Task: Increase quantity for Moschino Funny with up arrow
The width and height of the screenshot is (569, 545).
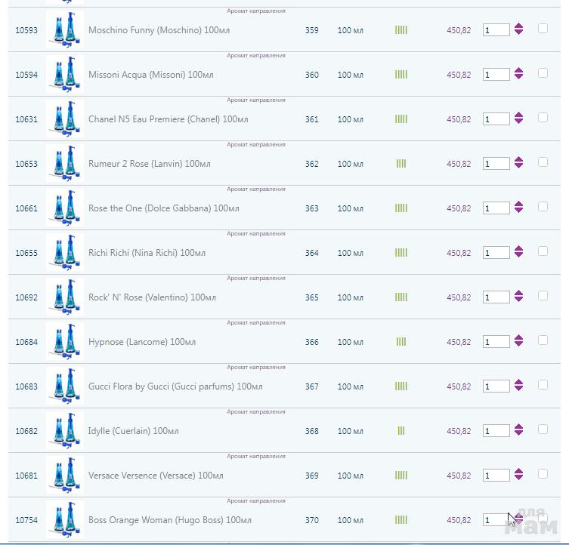Action: [x=518, y=26]
